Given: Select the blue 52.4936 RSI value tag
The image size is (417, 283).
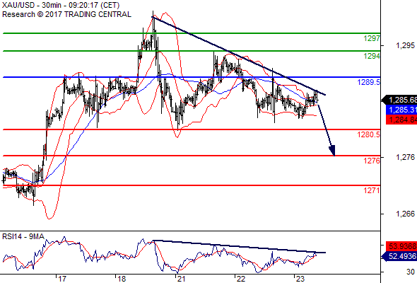Looking at the screenshot, I should tap(400, 256).
